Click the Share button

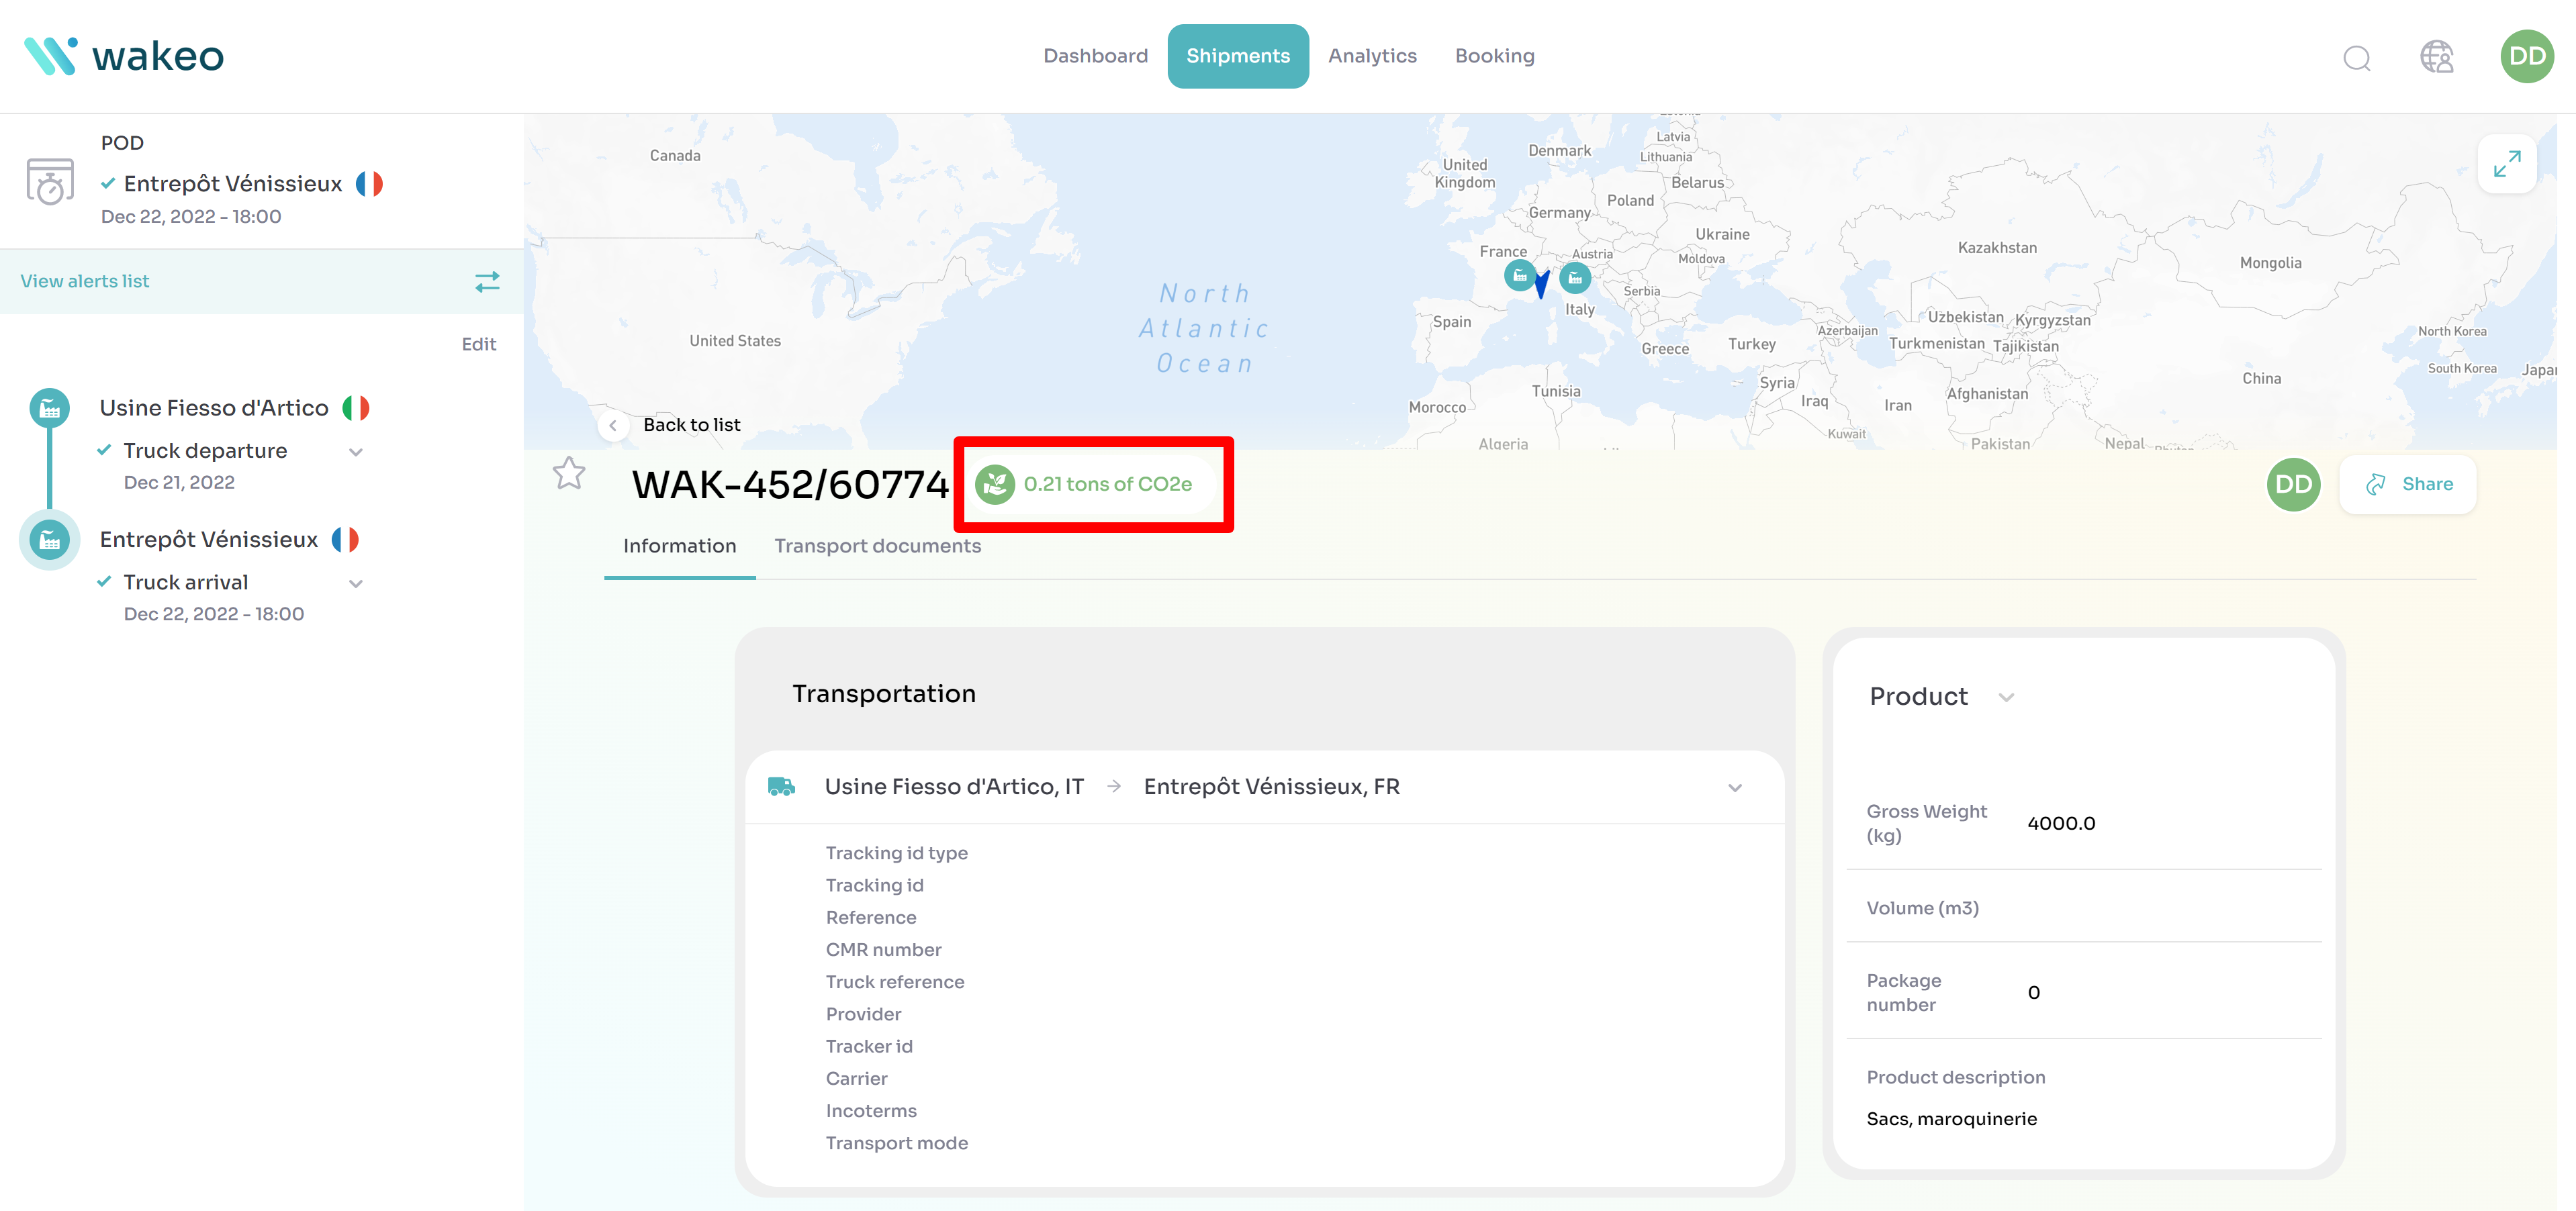2407,484
